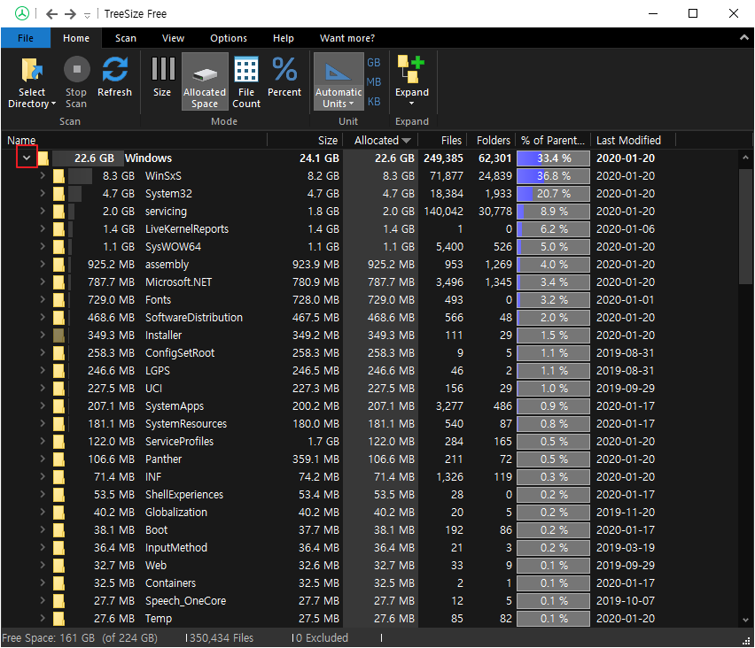Expand the WinSxS folder
This screenshot has width=755, height=648.
(43, 175)
